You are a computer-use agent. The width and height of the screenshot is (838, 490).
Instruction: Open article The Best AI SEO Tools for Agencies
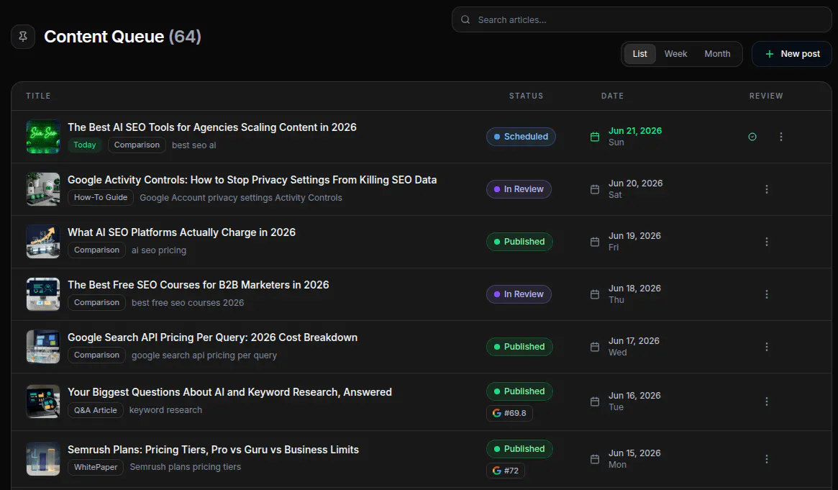tap(211, 127)
